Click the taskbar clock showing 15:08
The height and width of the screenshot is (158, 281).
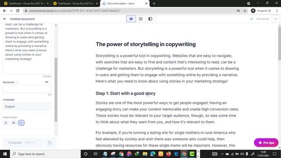(x=263, y=154)
